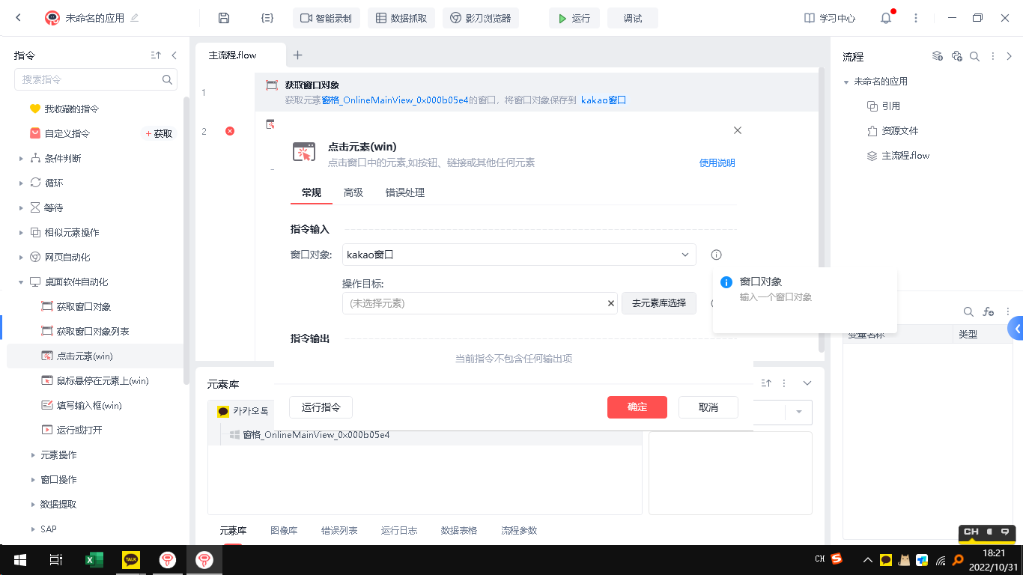
Task: Switch to the 高级 tab
Action: pyautogui.click(x=353, y=192)
